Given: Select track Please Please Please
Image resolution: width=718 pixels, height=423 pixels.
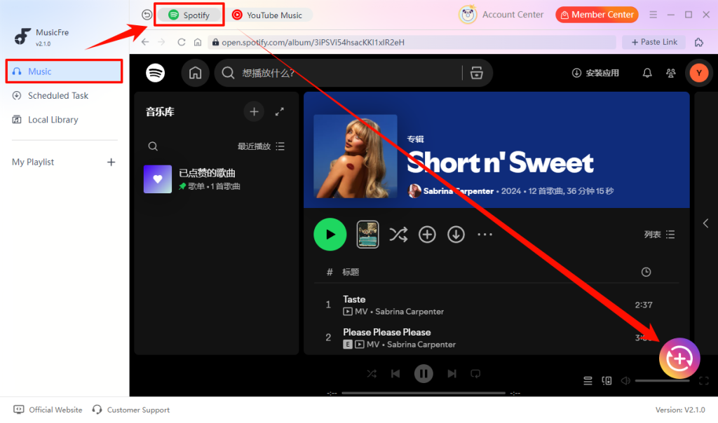Looking at the screenshot, I should click(x=496, y=338).
